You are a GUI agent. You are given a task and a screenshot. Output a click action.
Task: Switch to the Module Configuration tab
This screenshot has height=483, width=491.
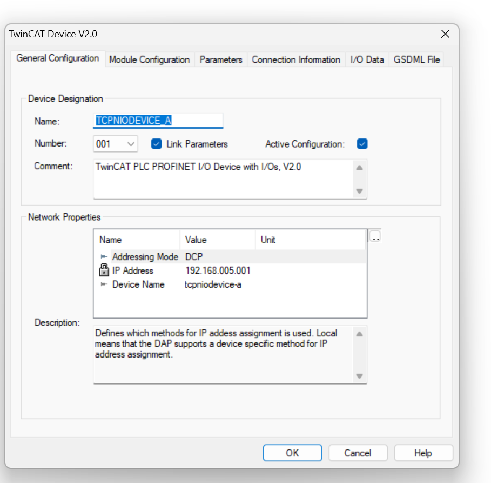click(x=150, y=59)
